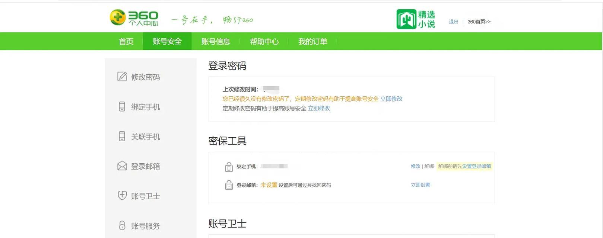
Task: Click 设置登录邮箱 in the yellow tip
Action: 476,166
